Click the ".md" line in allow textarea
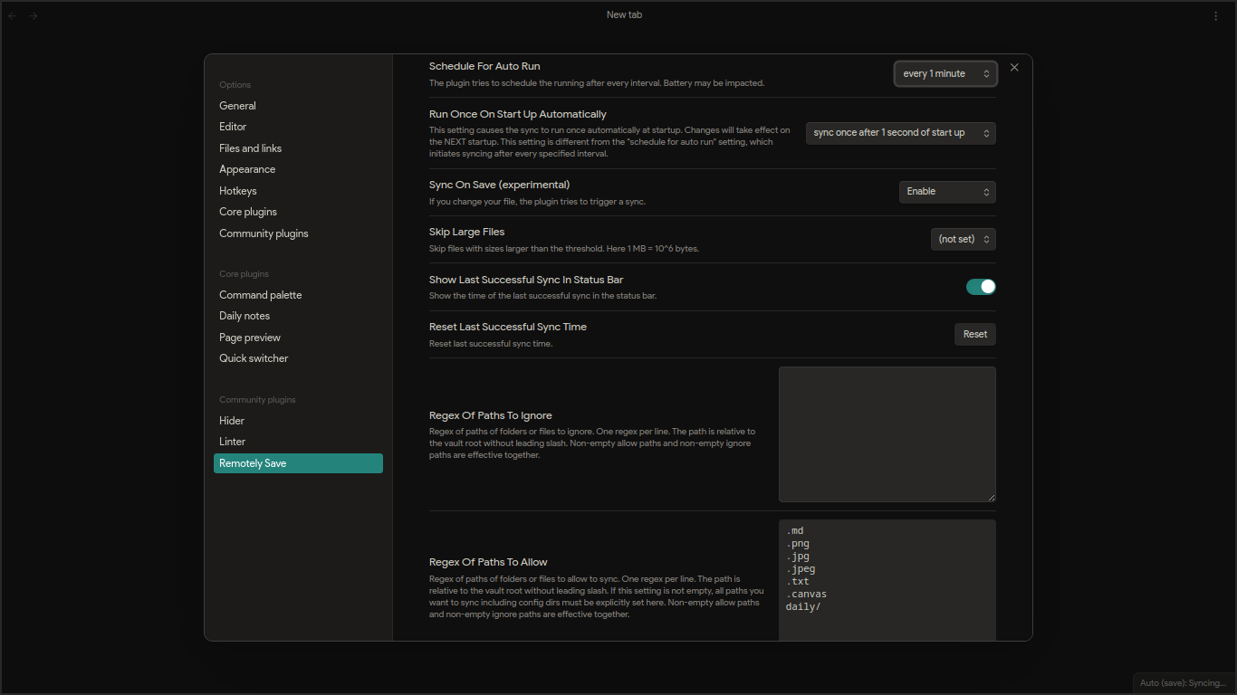 795,530
